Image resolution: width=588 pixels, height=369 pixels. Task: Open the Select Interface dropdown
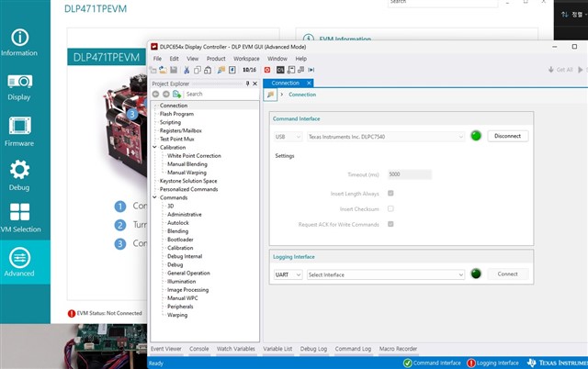click(x=386, y=274)
